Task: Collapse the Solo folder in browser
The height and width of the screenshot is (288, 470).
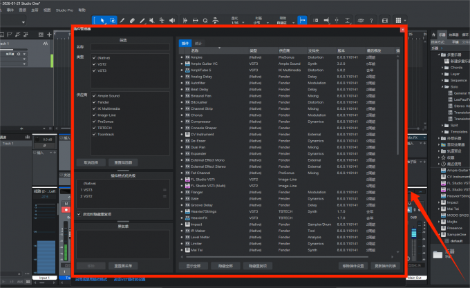Action: click(442, 87)
